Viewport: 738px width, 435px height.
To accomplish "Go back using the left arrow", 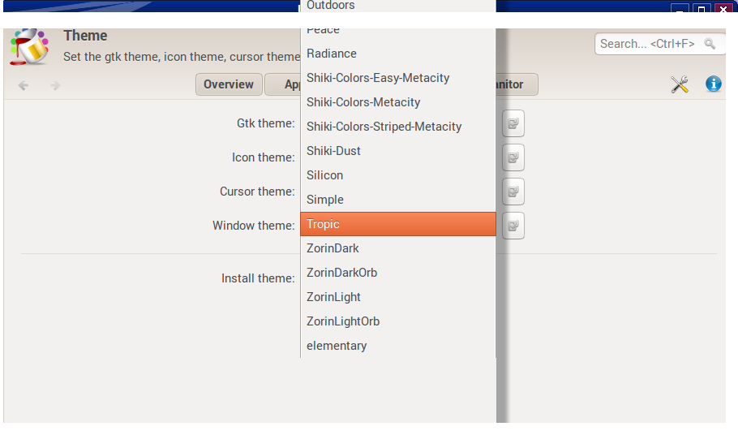I will 24,85.
